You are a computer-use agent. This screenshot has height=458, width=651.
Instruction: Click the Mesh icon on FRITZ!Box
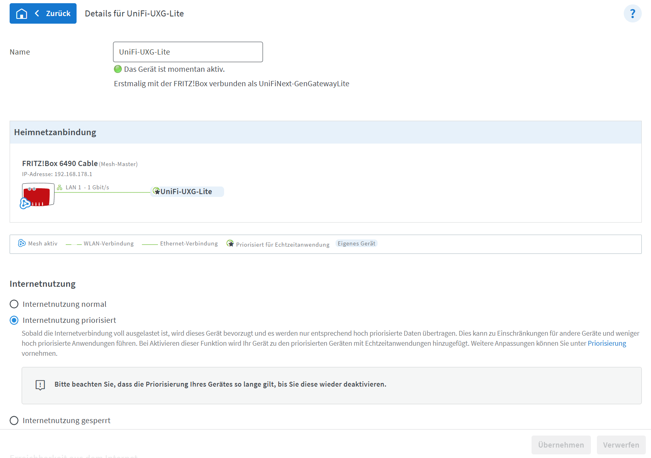coord(25,203)
